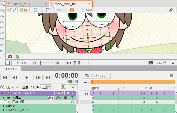Click the camera snapshot icon in canvas

coord(10,56)
